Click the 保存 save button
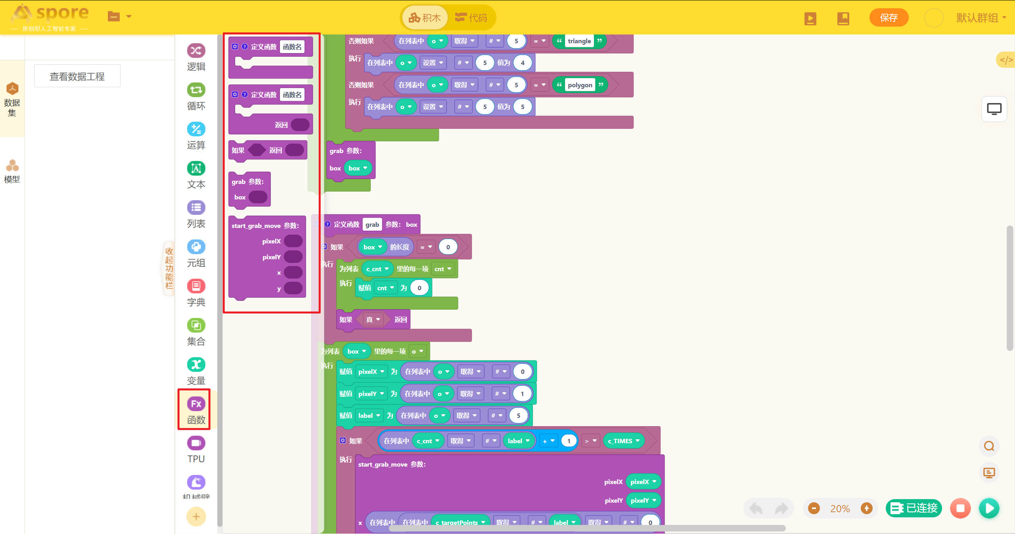The height and width of the screenshot is (534, 1015). [x=889, y=18]
